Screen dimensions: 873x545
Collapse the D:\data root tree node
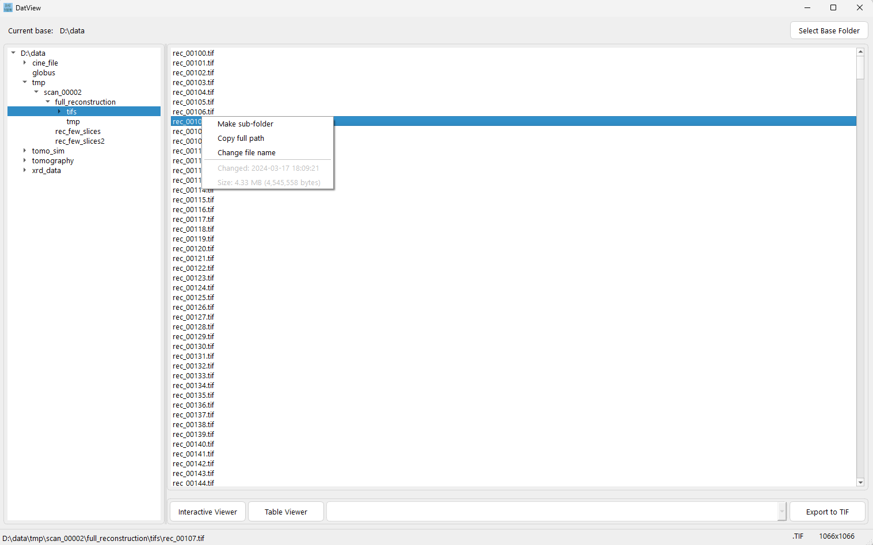(13, 53)
